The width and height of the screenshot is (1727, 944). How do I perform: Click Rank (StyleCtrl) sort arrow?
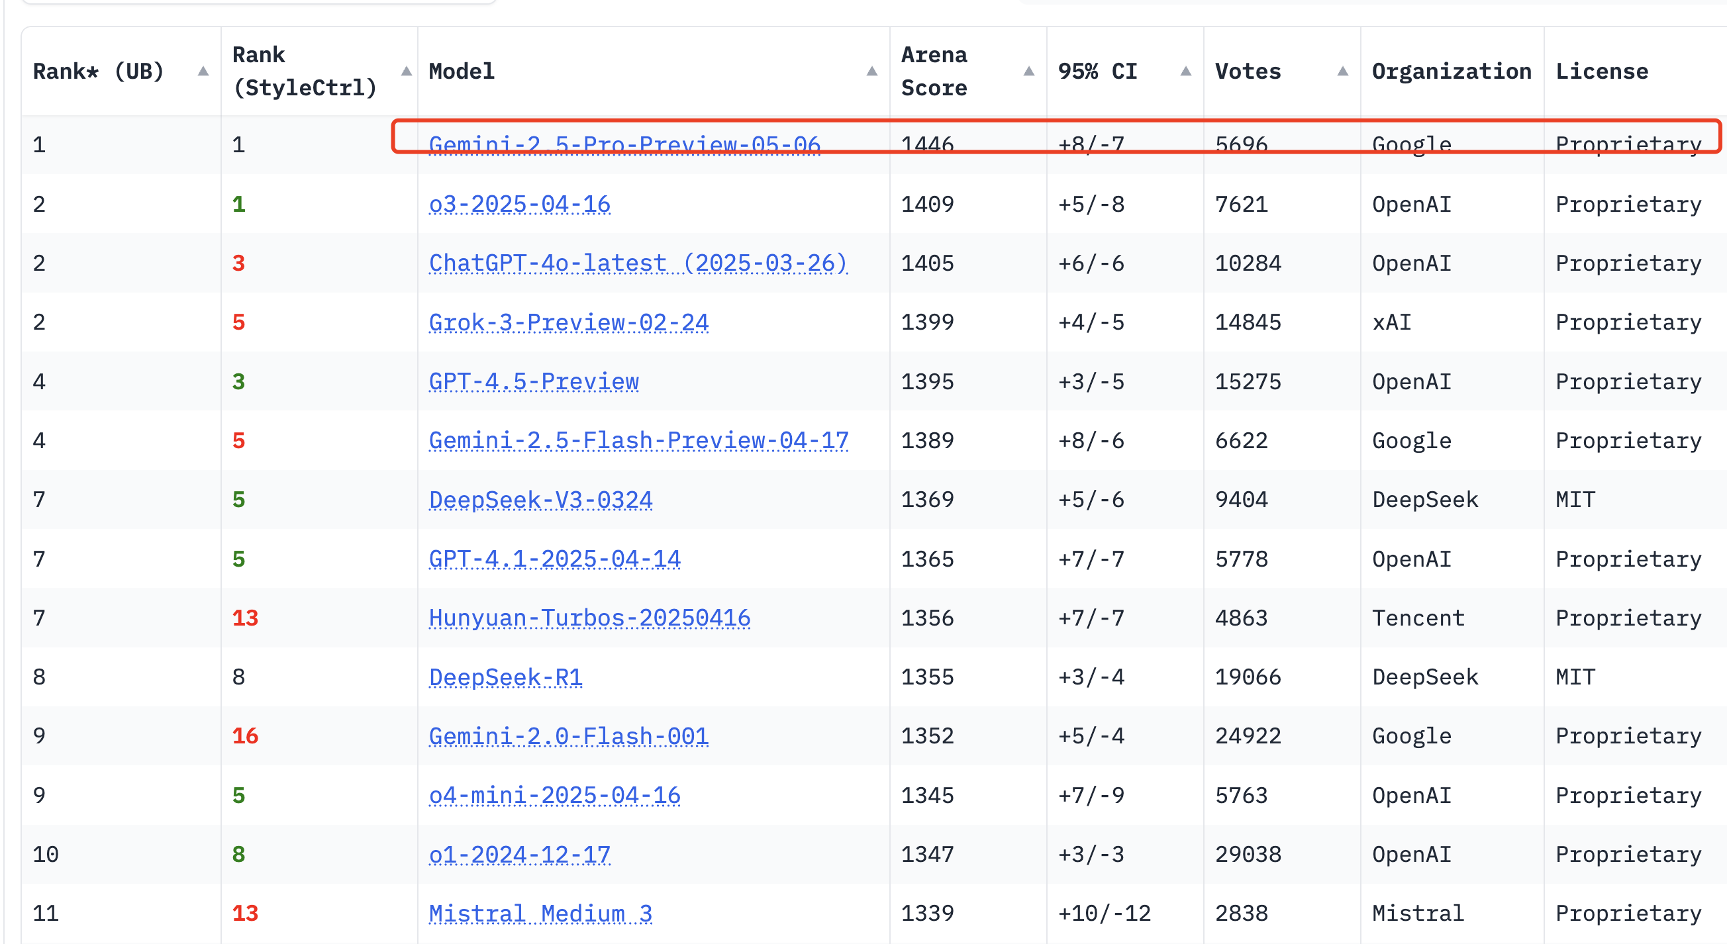406,71
